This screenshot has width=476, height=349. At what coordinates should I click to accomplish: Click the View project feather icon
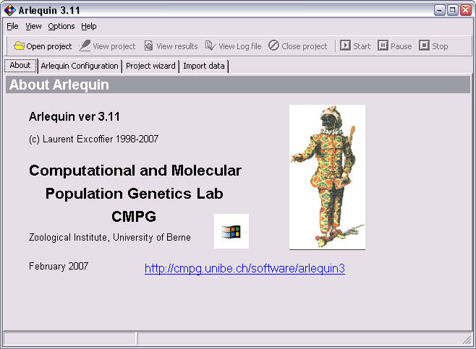tap(85, 46)
